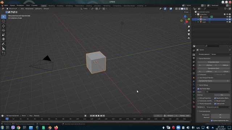
Task: Click the properties panel search field
Action: point(212,46)
